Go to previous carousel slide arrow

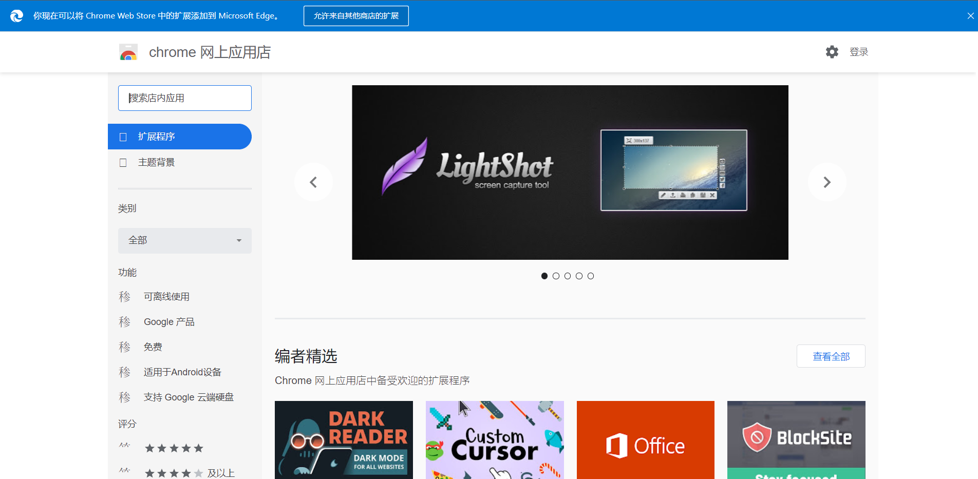pos(313,182)
